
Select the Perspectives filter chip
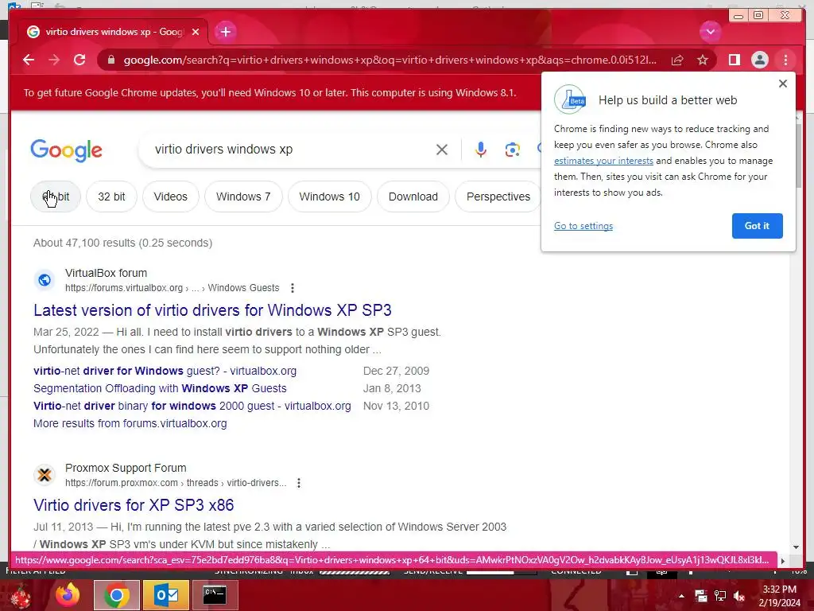498,197
